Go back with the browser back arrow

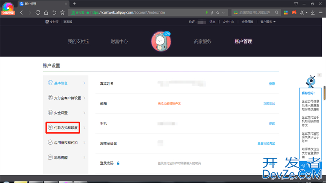22,13
